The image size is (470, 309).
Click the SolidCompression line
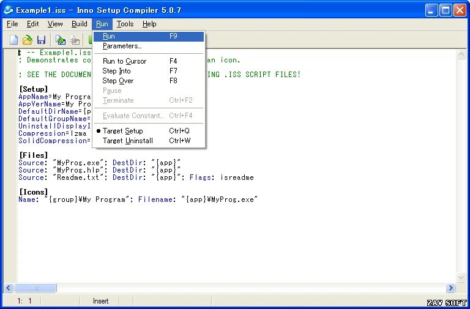[54, 141]
